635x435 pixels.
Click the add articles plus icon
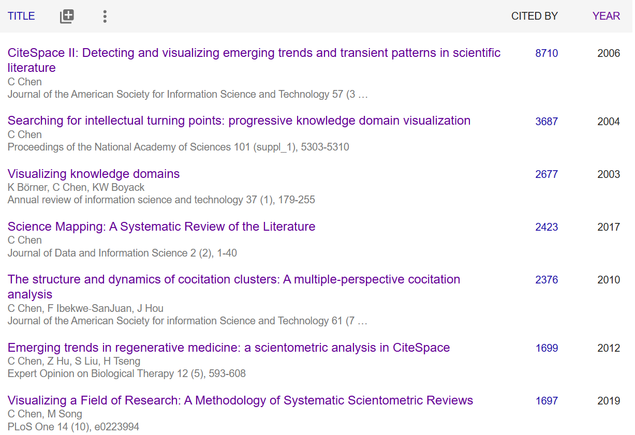[67, 17]
